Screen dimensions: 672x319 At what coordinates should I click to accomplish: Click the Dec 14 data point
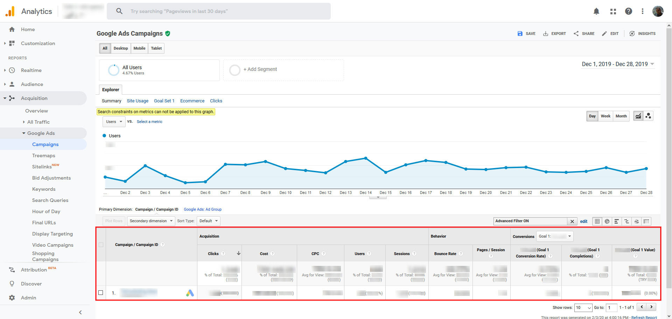click(x=366, y=158)
